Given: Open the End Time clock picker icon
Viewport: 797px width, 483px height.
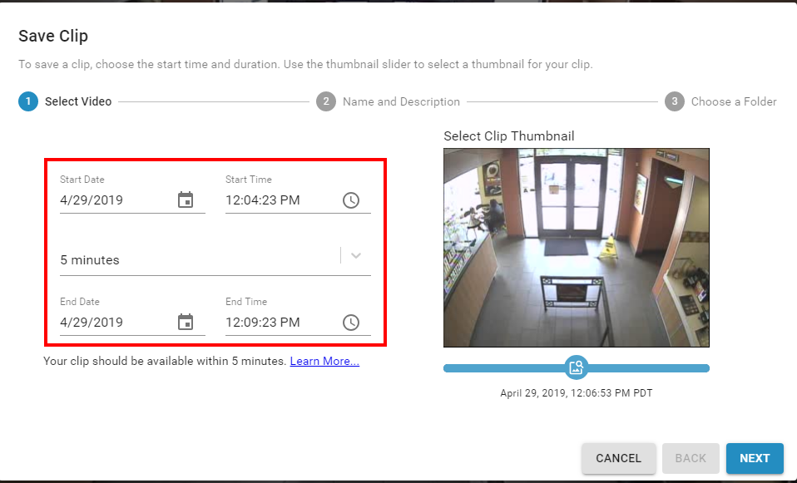Looking at the screenshot, I should 351,322.
